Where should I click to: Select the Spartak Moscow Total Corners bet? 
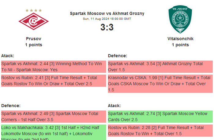tap(53, 117)
